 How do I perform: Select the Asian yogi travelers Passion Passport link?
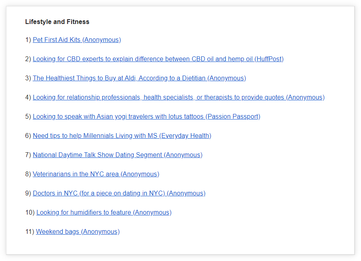[x=146, y=116]
